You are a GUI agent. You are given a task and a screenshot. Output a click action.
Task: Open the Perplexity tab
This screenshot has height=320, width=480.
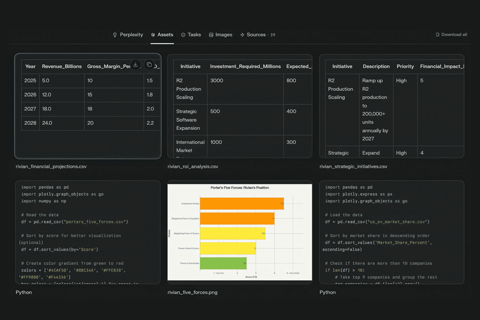(x=128, y=35)
